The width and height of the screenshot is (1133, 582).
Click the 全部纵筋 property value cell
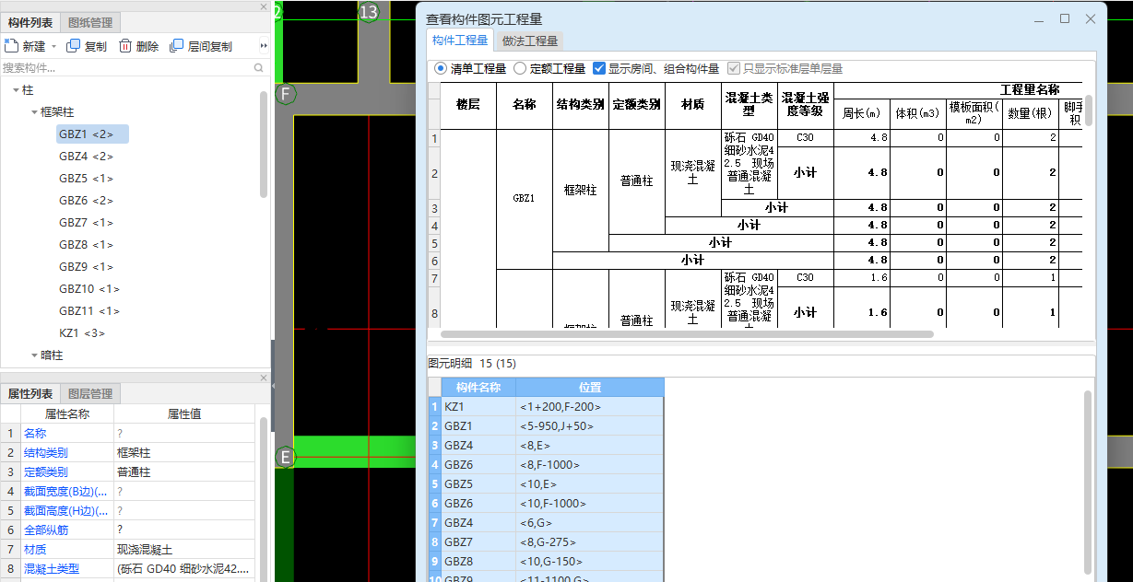coord(184,530)
